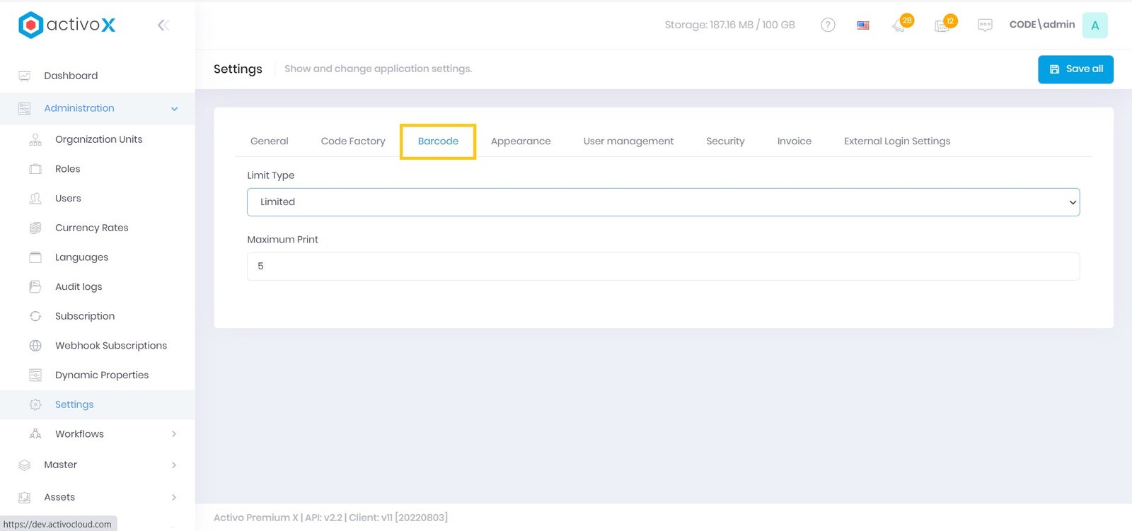This screenshot has height=531, width=1132.
Task: Click the US flag language icon
Action: click(x=863, y=25)
